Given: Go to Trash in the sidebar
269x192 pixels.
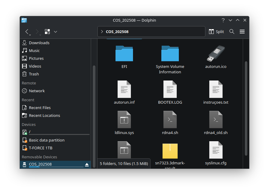Looking at the screenshot, I should click(x=33, y=74).
